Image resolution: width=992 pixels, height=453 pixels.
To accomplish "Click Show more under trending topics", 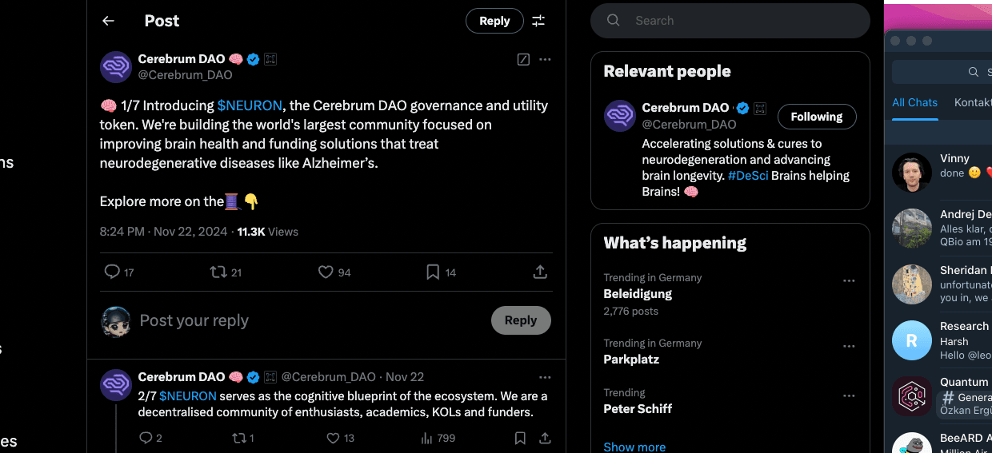I will (634, 447).
